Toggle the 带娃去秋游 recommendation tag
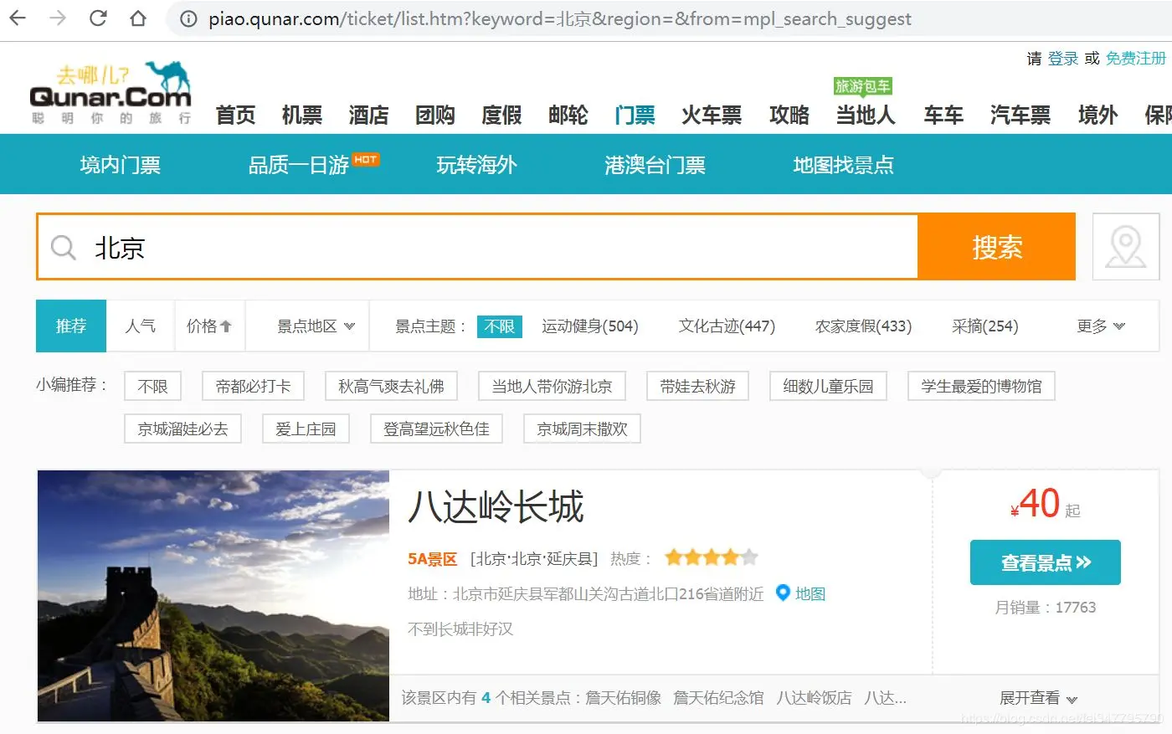This screenshot has height=734, width=1172. tap(697, 386)
